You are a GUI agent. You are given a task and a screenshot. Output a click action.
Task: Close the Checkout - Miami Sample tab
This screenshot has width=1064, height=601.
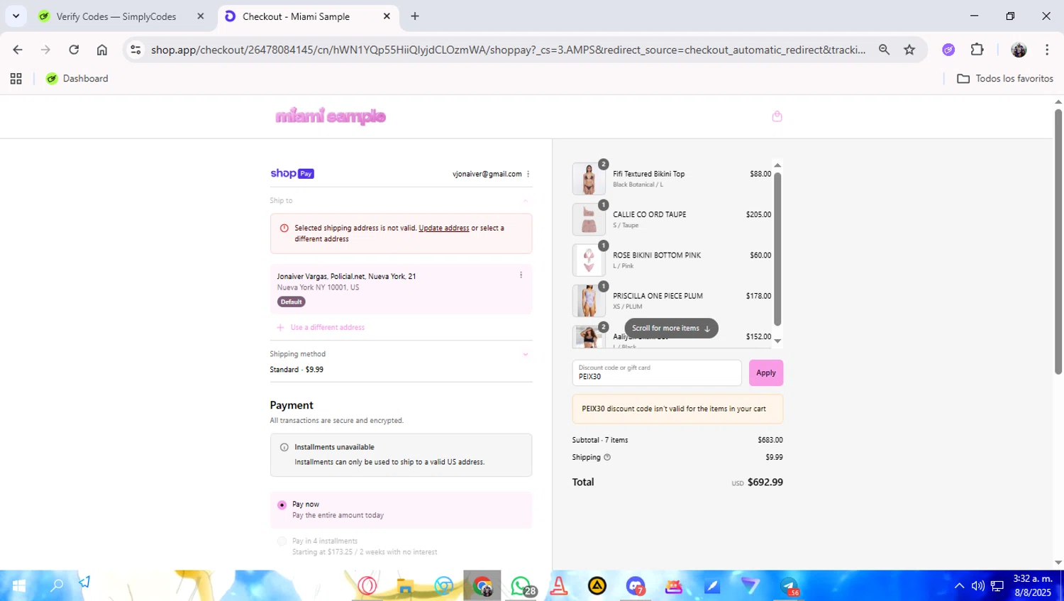pos(387,16)
